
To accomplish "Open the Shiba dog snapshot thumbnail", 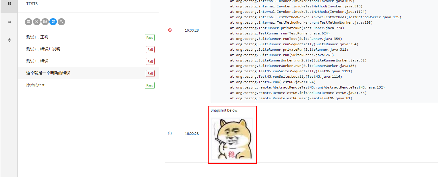I will click(x=232, y=139).
